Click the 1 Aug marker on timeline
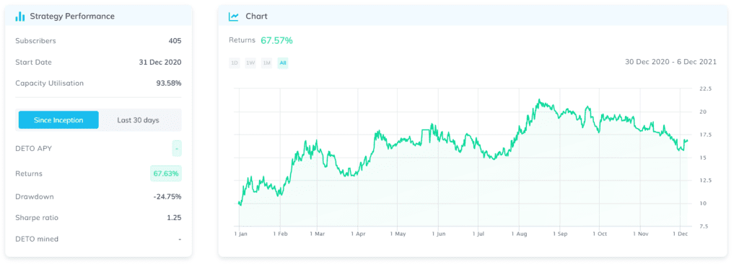 pyautogui.click(x=518, y=234)
